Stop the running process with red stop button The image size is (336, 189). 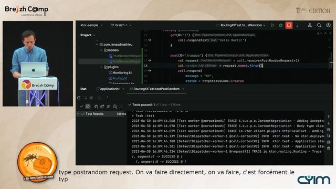[x=289, y=25]
